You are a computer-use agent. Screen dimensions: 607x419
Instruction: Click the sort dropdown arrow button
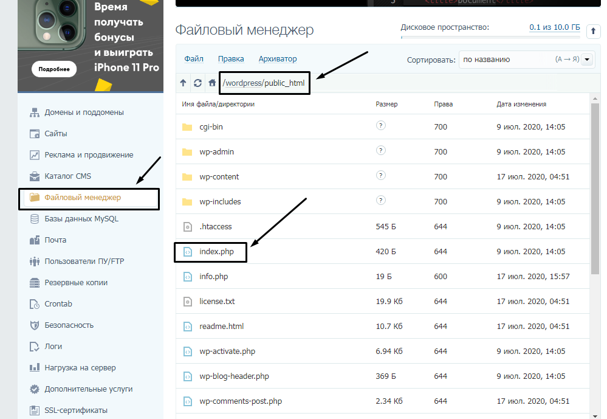click(586, 60)
